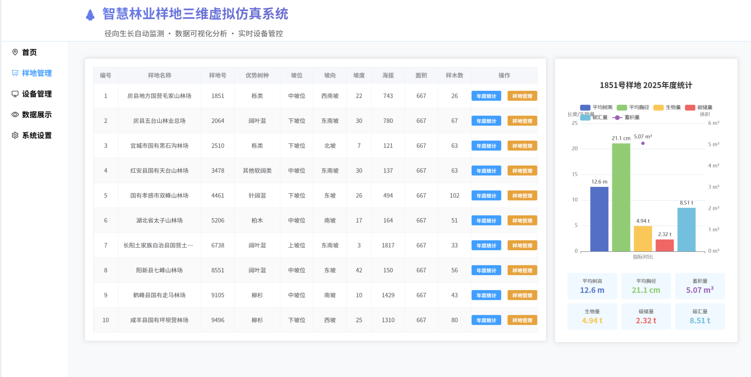Screen dimensions: 751x377
Task: Click 年度统计 for 房县五台山林业总场
Action: tap(486, 121)
